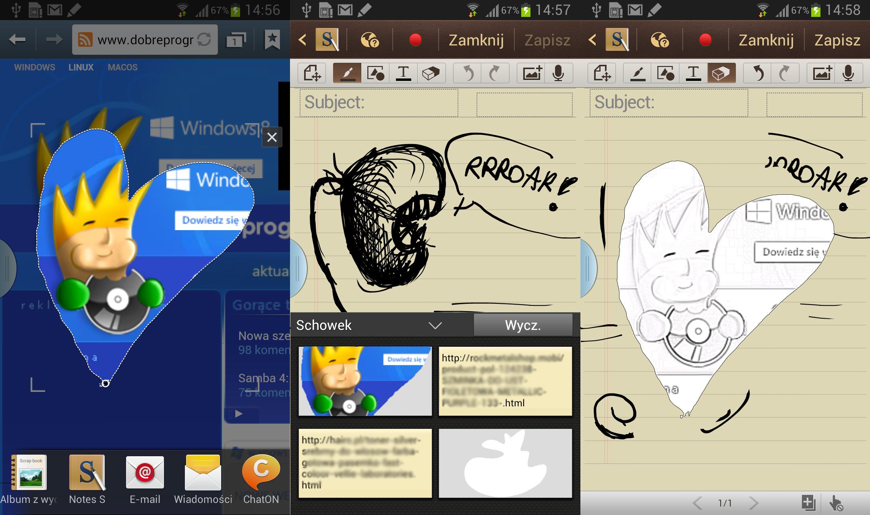Click the undo arrow in right note toolbar

(757, 73)
